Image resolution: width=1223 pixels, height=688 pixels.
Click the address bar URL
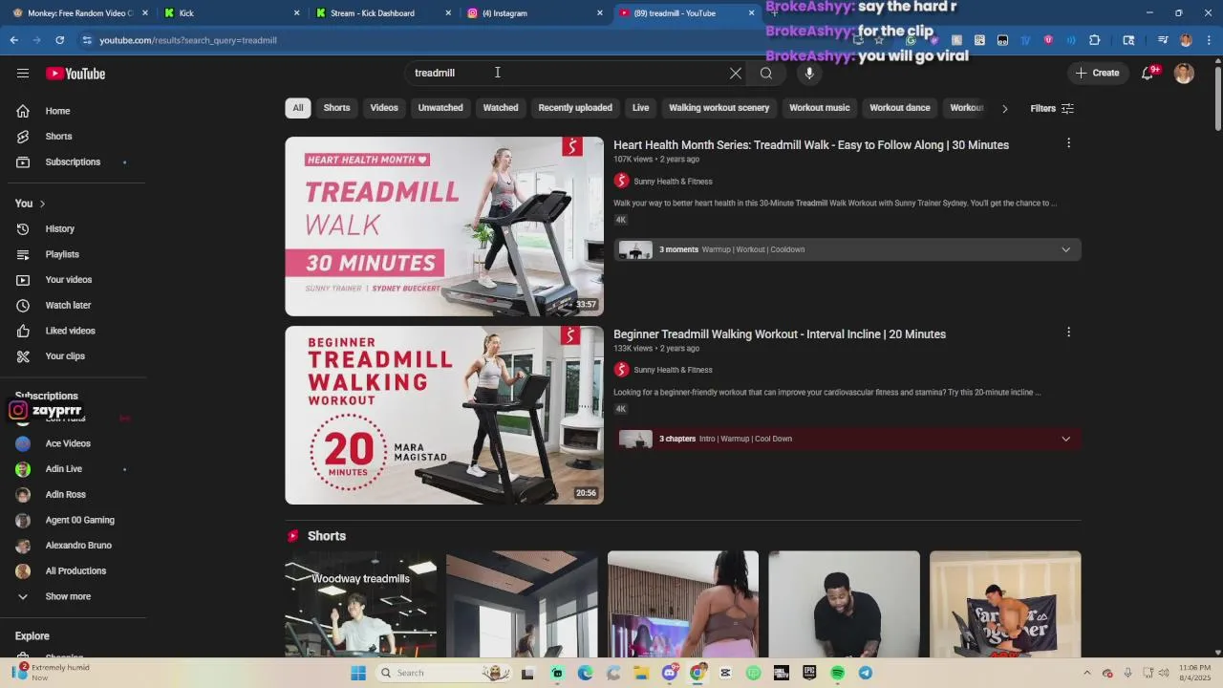pos(188,40)
